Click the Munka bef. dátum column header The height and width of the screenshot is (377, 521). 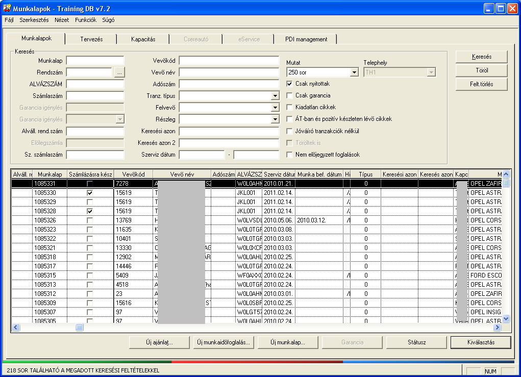click(x=319, y=174)
